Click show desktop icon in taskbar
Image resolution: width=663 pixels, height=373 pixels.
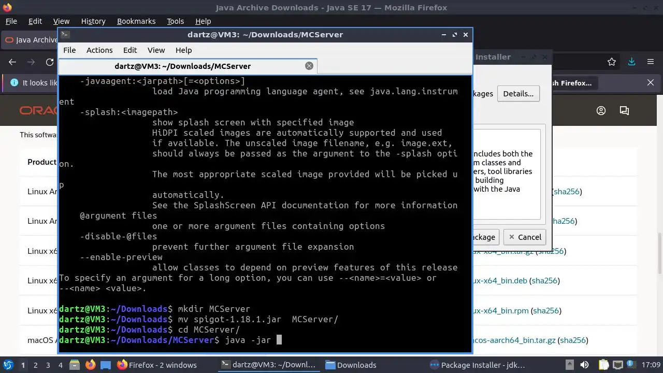coord(106,365)
